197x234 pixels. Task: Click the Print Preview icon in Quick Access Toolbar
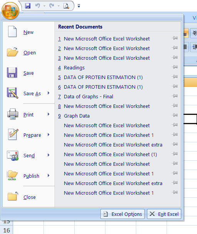click(x=66, y=6)
